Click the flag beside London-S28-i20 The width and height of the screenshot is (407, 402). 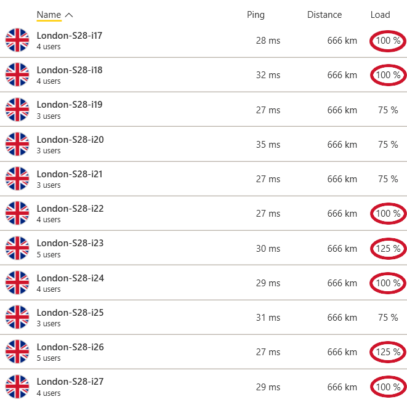click(x=17, y=144)
